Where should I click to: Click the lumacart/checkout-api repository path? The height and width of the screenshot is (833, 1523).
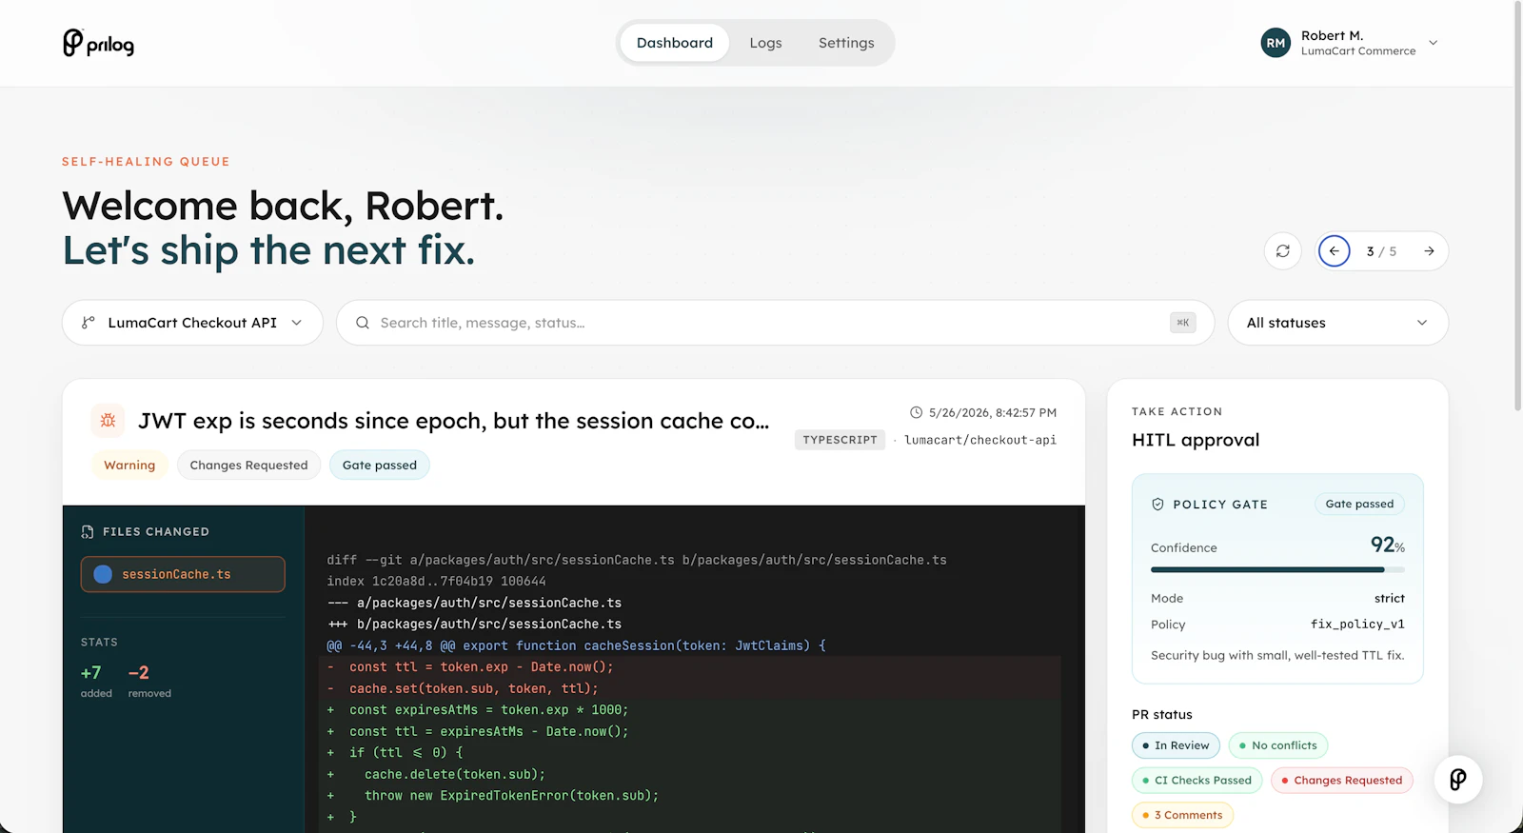(x=980, y=440)
